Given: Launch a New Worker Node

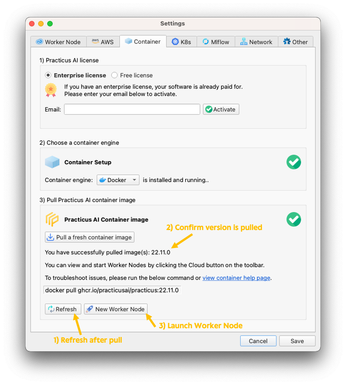Looking at the screenshot, I should coord(115,309).
